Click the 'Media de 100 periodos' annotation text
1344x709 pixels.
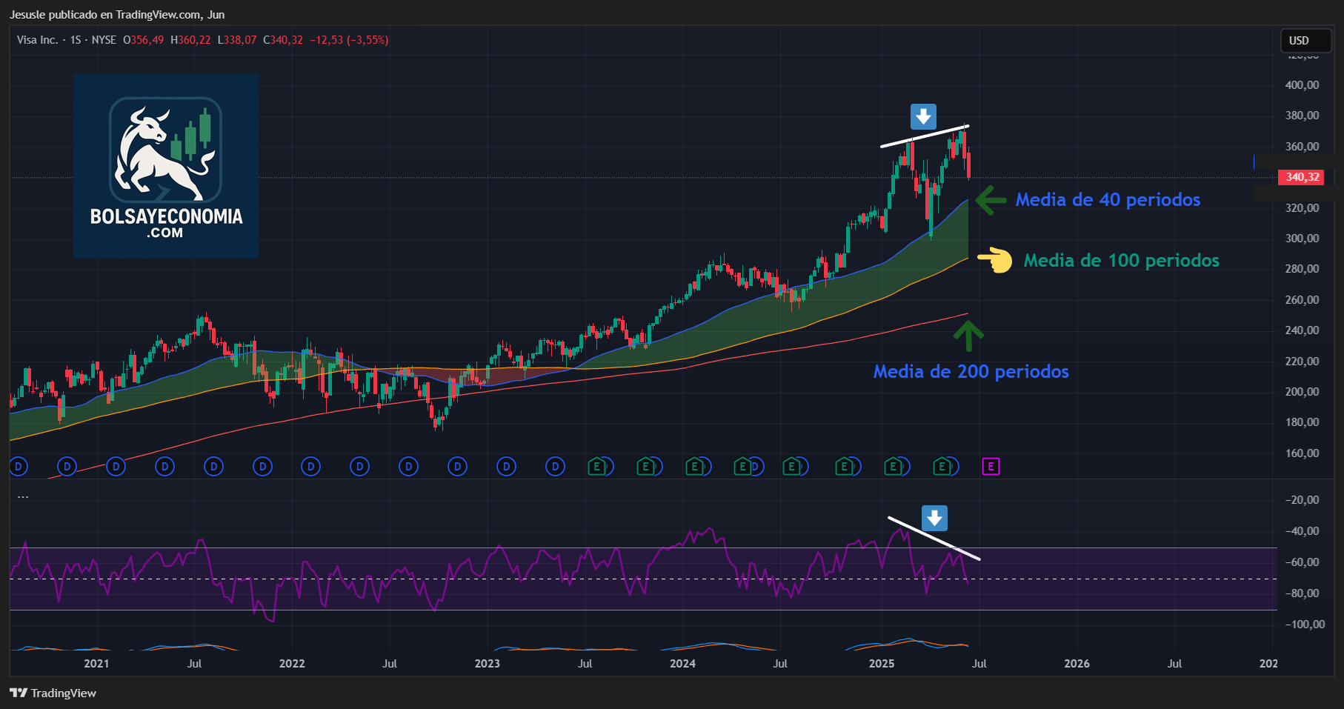[1122, 260]
